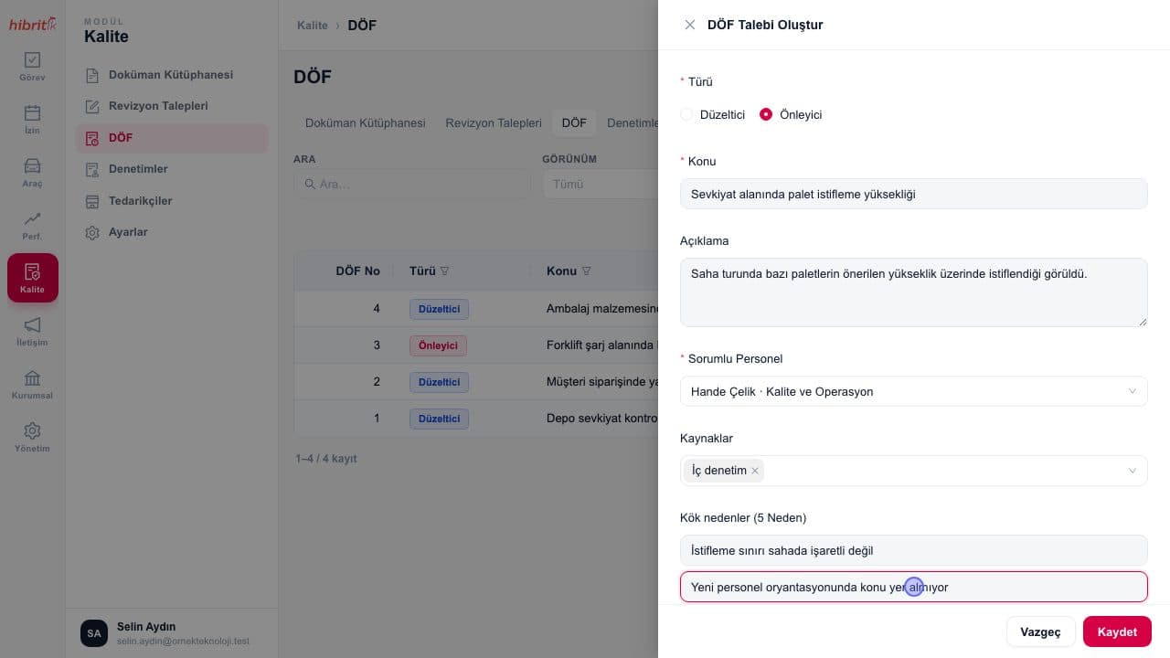This screenshot has width=1170, height=658.
Task: Open the Görünüm dropdown
Action: click(x=600, y=184)
